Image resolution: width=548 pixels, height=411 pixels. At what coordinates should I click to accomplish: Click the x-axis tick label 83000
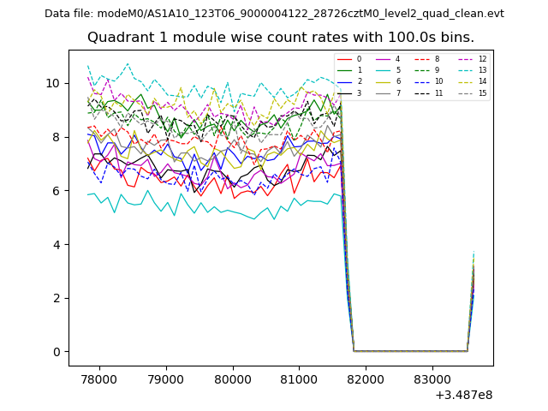point(432,378)
